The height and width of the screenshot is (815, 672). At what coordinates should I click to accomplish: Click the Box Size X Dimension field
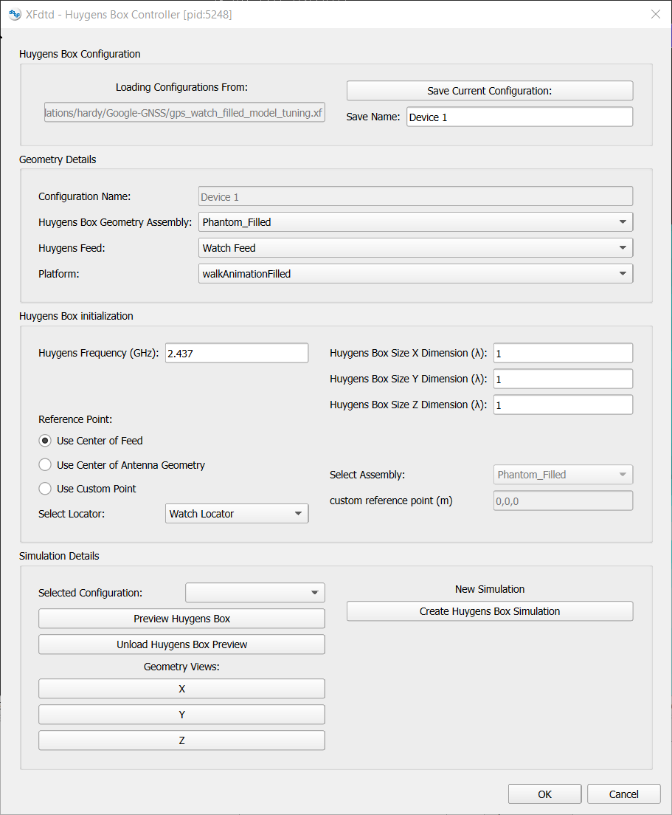pos(563,353)
